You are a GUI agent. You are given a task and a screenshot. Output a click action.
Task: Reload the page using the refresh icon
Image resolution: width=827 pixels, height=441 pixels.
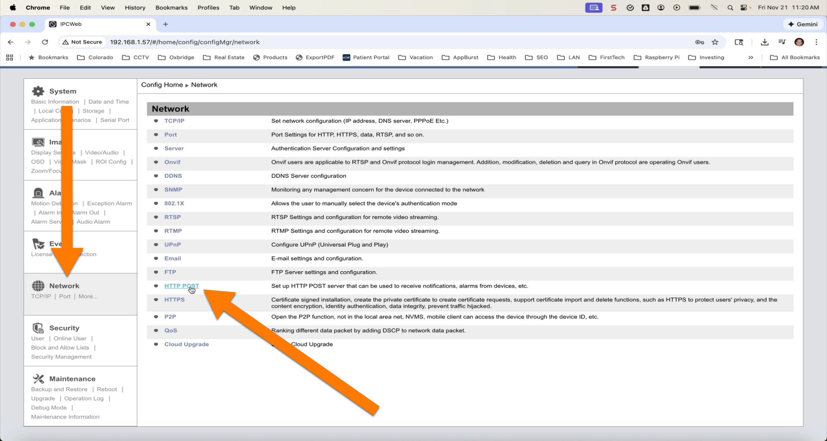point(45,42)
